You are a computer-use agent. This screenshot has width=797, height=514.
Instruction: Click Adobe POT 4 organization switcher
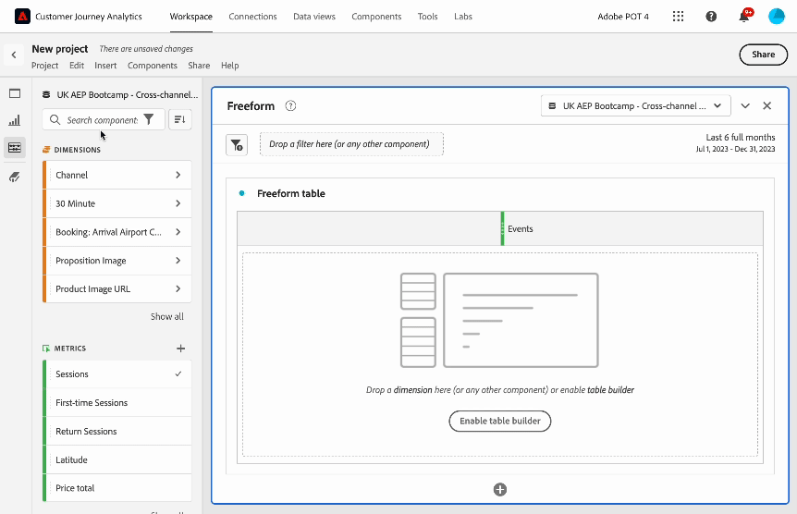[623, 17]
